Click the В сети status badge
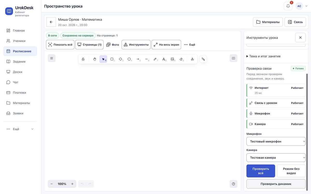Screen dimensions: 311x194 click(x=53, y=35)
